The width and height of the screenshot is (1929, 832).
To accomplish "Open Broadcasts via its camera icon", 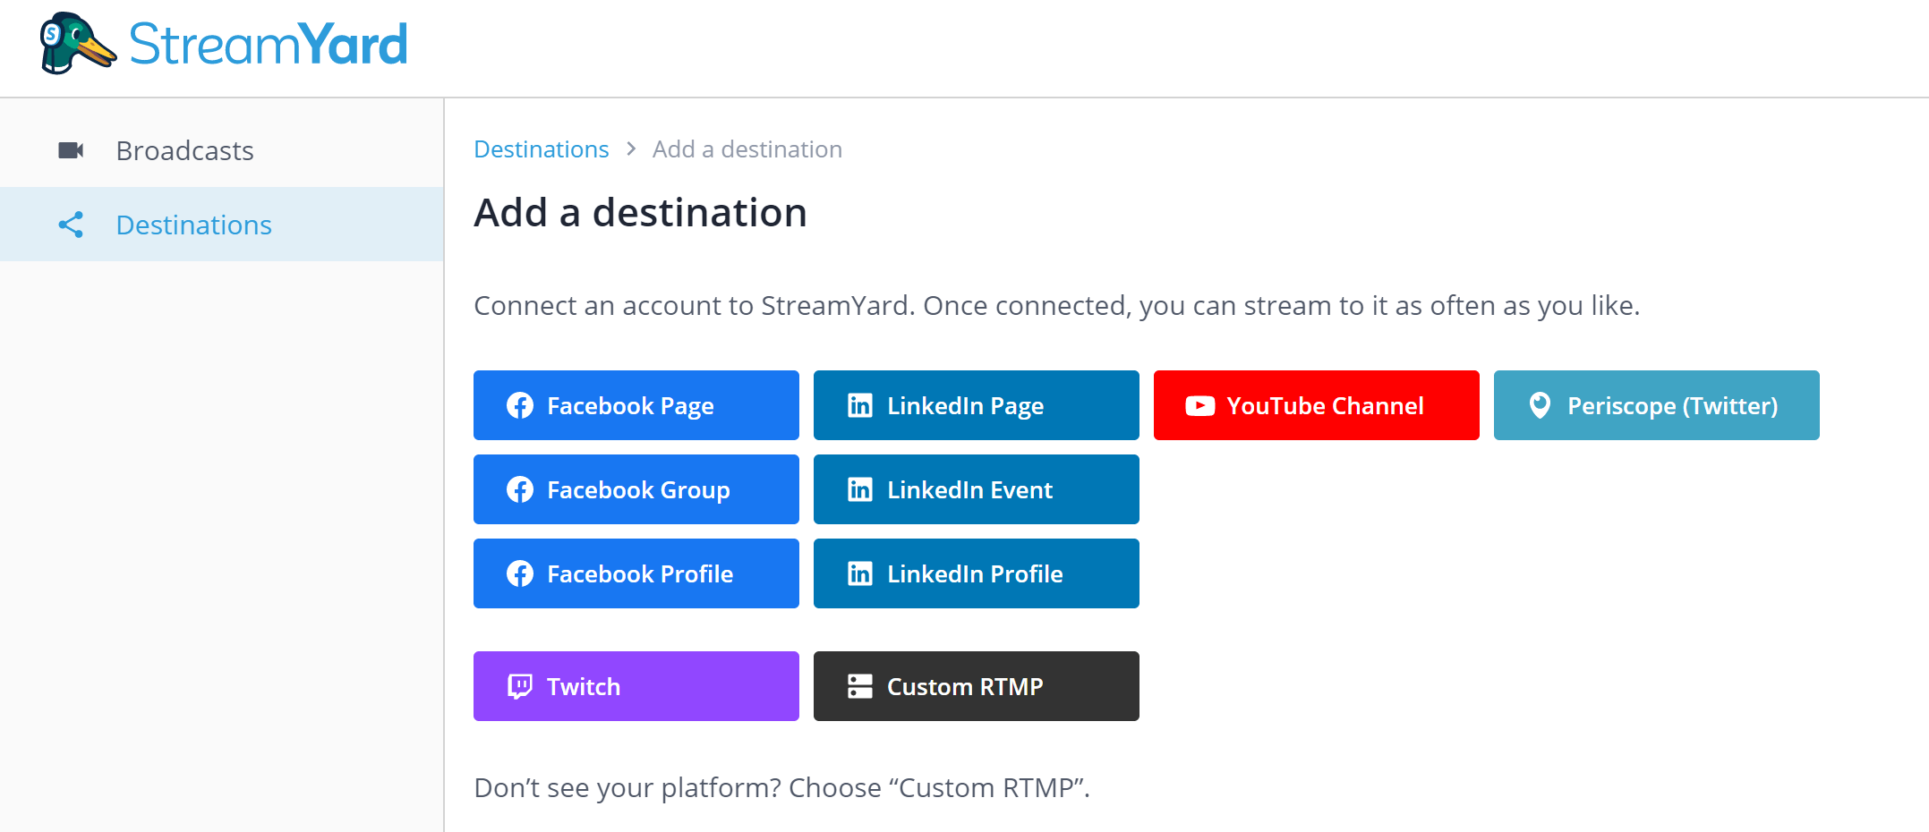I will pos(71,150).
